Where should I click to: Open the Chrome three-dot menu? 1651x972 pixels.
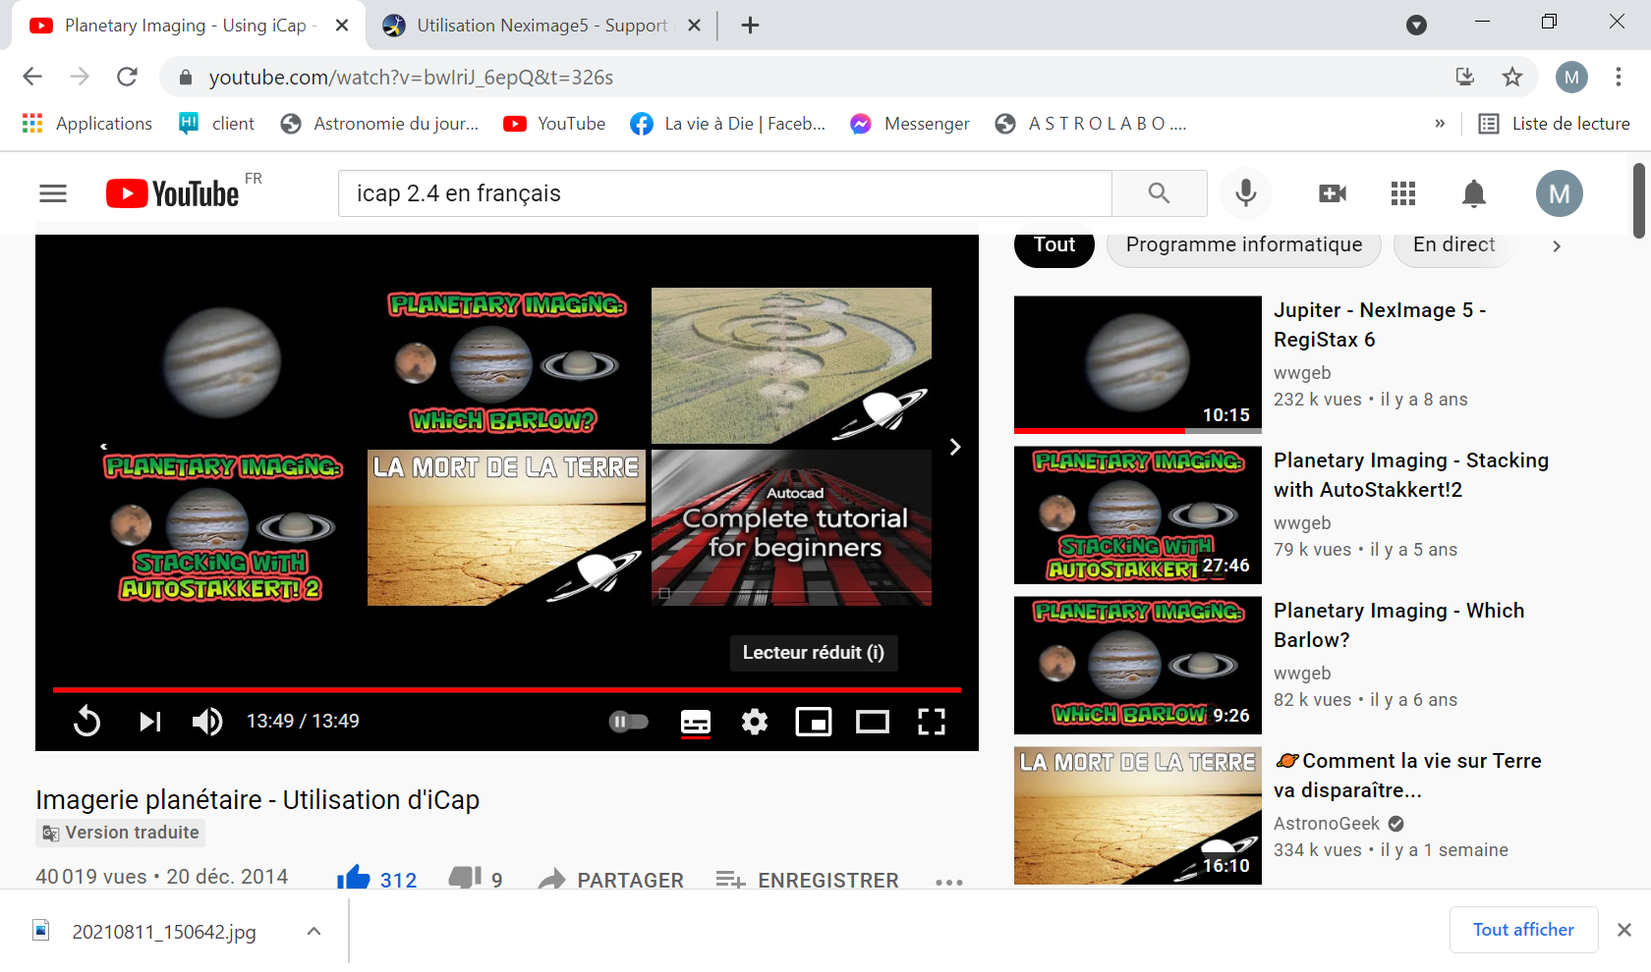[1619, 77]
